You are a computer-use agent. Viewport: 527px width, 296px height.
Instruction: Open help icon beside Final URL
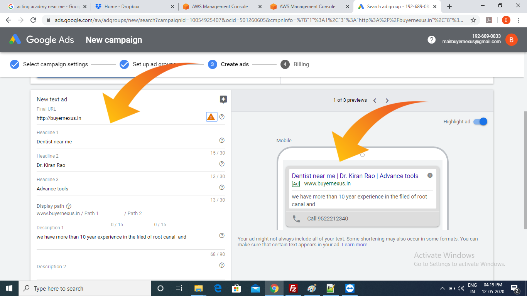point(222,117)
